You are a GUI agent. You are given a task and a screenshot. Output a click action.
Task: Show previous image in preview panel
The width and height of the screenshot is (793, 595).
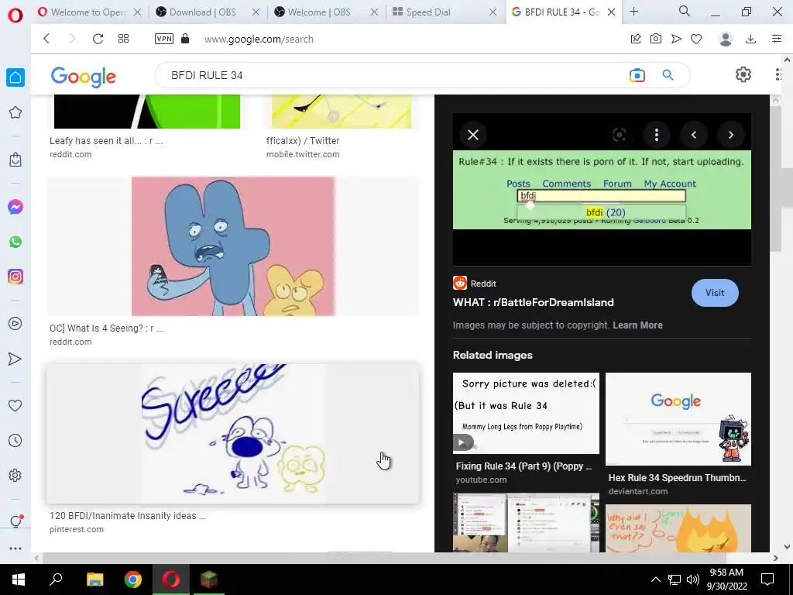point(693,135)
